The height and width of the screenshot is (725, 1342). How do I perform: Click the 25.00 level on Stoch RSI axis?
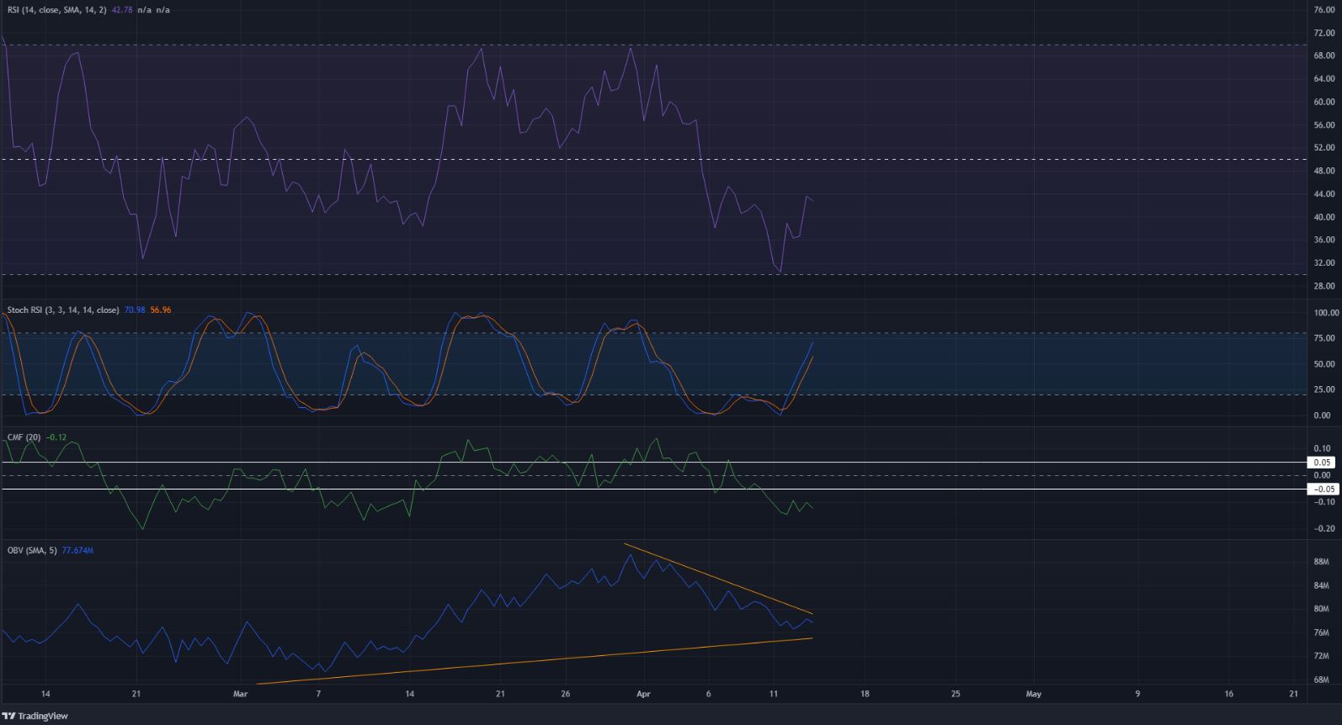(1325, 389)
